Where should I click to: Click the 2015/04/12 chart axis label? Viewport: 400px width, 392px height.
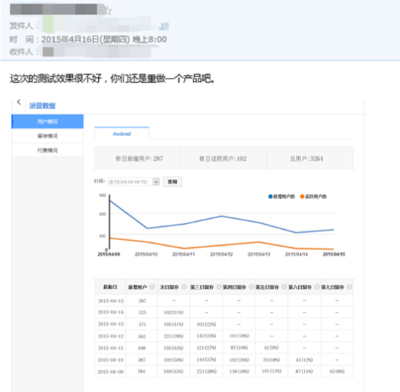(x=221, y=255)
